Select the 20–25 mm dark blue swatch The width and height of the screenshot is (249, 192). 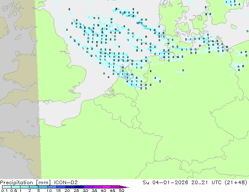70,187
